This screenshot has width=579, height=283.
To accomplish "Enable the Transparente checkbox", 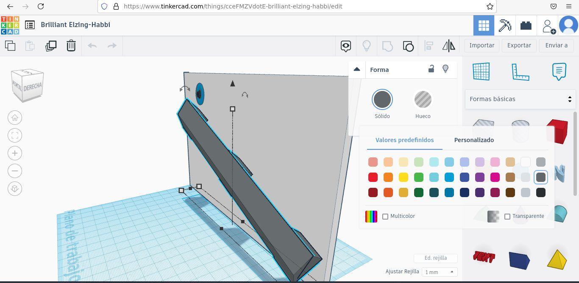I will 507,216.
